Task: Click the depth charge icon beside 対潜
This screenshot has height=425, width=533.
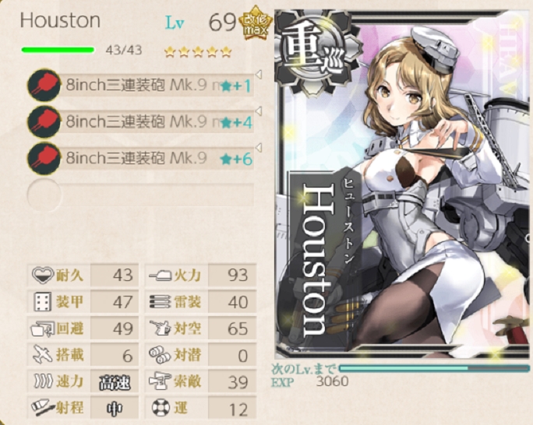Action: click(x=160, y=355)
